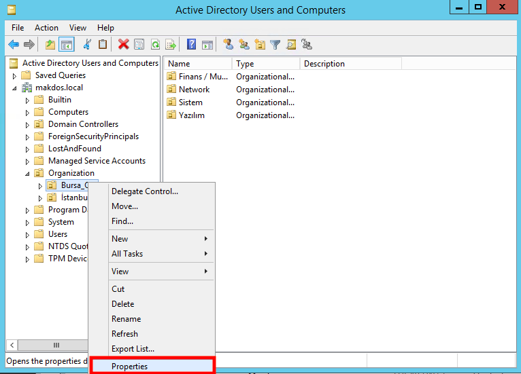Image resolution: width=521 pixels, height=374 pixels.
Task: Choose Refresh from context menu
Action: coord(152,333)
